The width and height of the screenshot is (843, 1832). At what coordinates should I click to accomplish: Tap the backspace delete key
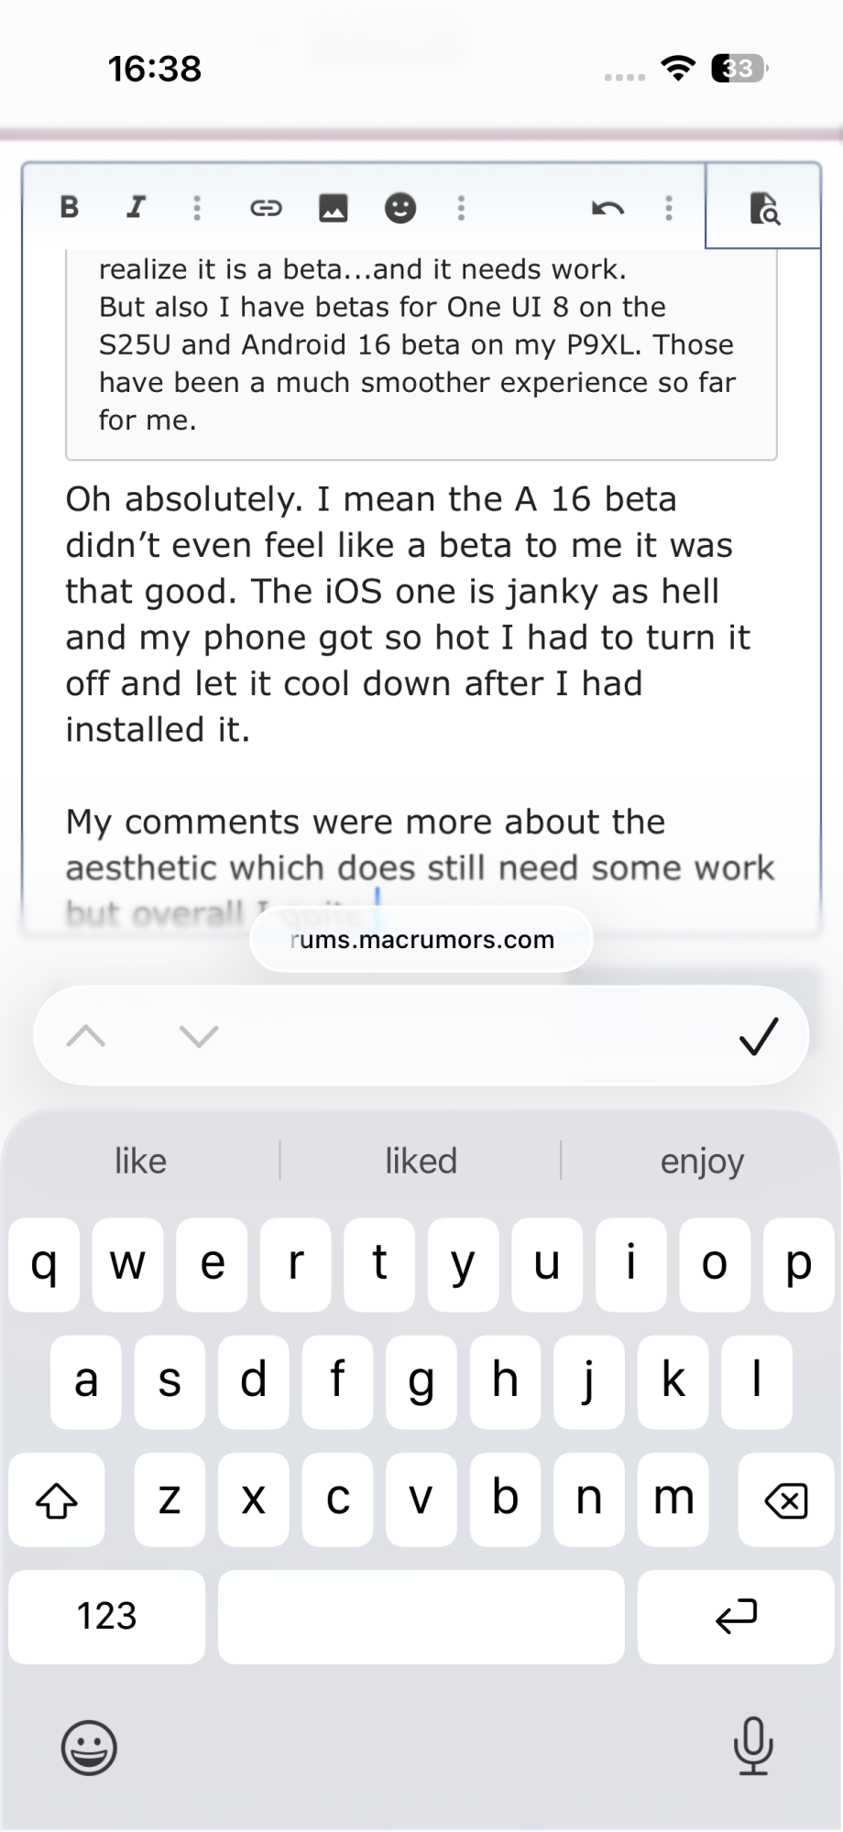(x=785, y=1499)
